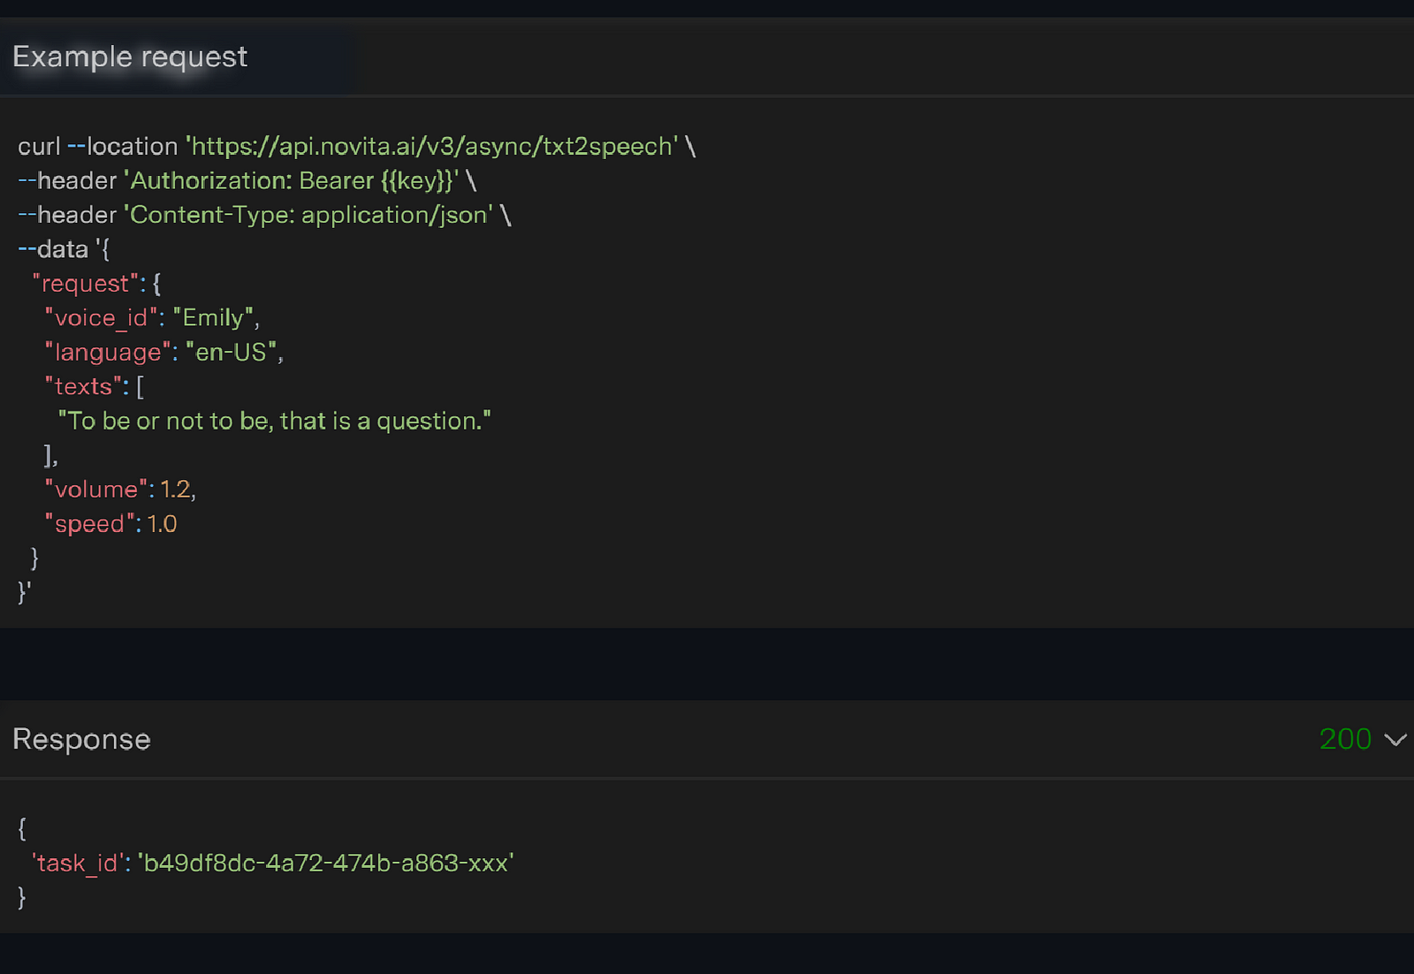1414x974 pixels.
Task: Click the Content-Type application/json header text
Action: pos(308,215)
